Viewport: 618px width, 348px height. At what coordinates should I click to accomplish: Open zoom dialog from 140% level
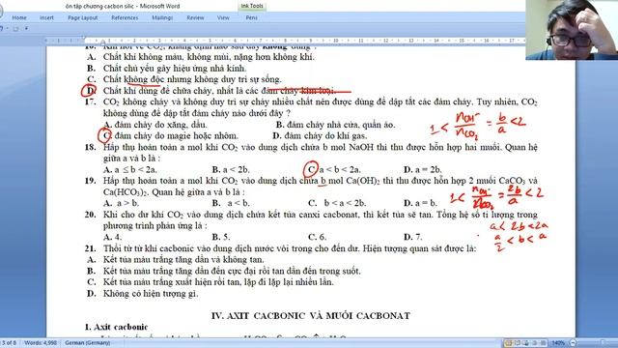(x=558, y=343)
